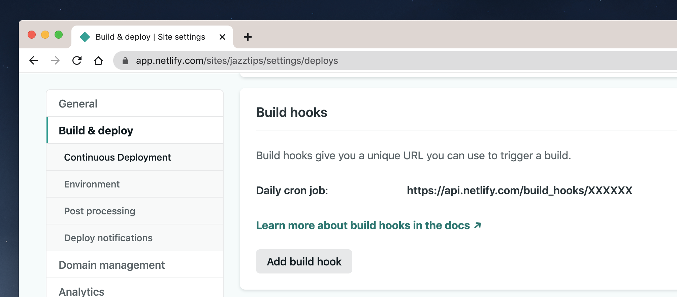This screenshot has height=297, width=677.
Task: Click the green maximize window button
Action: pos(59,35)
